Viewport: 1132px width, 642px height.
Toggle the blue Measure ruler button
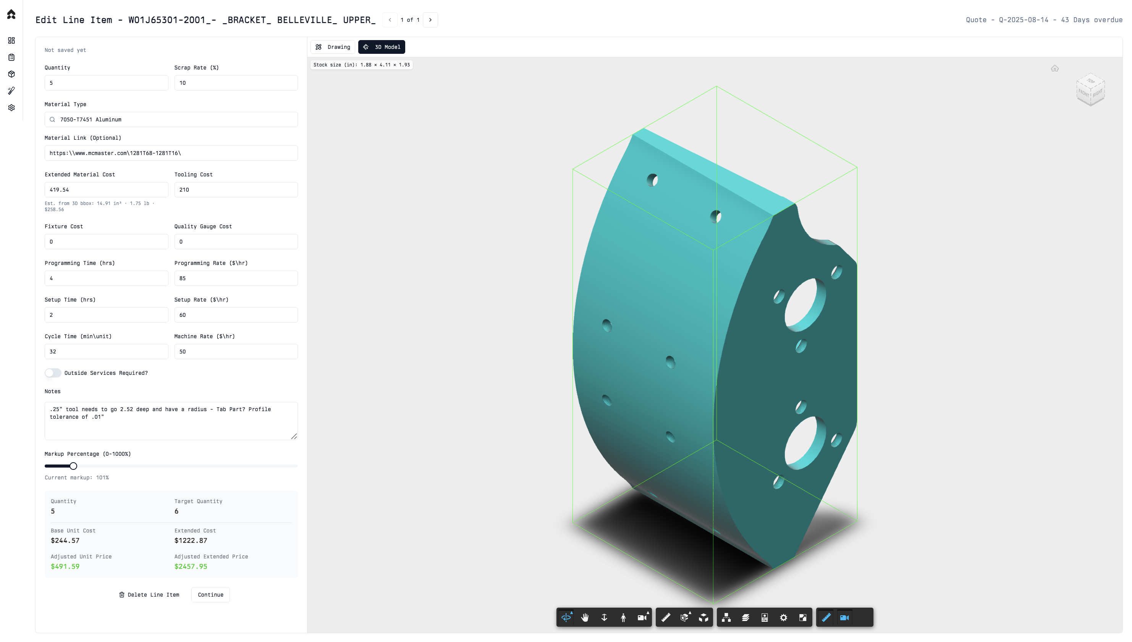(x=826, y=617)
